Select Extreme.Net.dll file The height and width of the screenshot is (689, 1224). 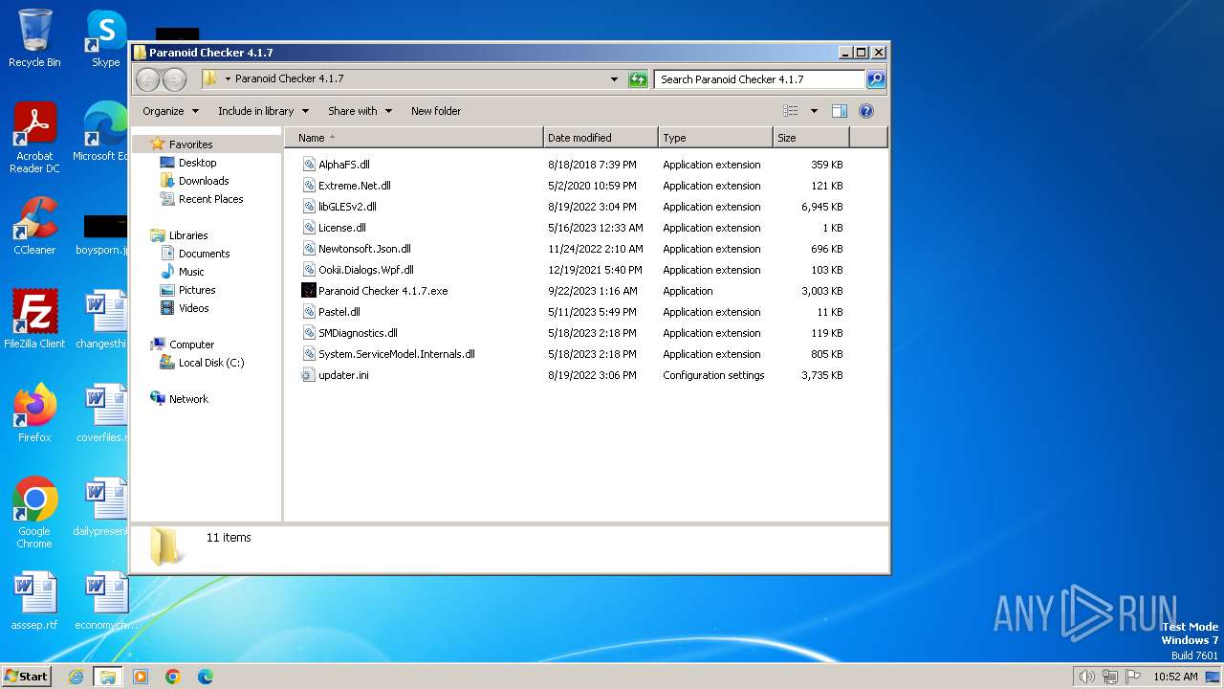point(355,186)
